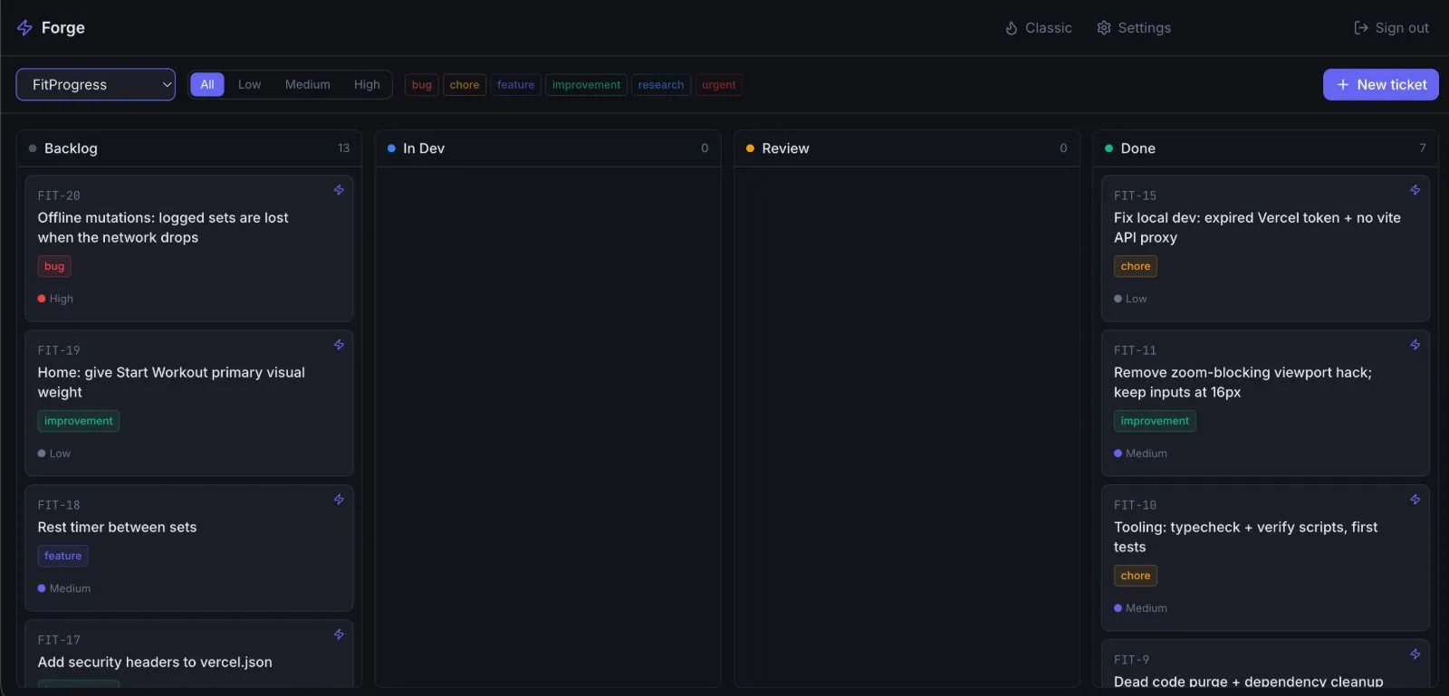The width and height of the screenshot is (1449, 696).
Task: Toggle the urgent label filter
Action: [719, 85]
